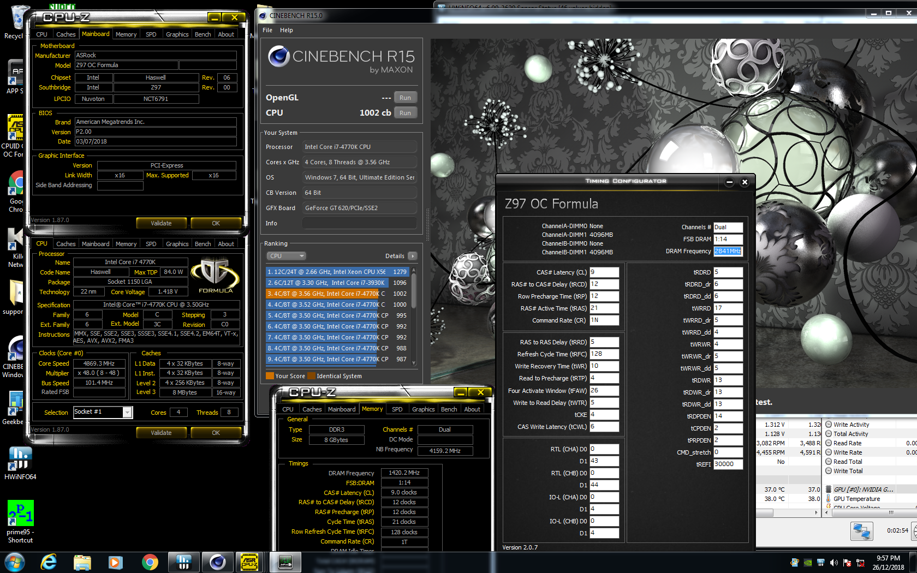Open Windows Explorer from the taskbar
The height and width of the screenshot is (573, 917).
tap(82, 562)
